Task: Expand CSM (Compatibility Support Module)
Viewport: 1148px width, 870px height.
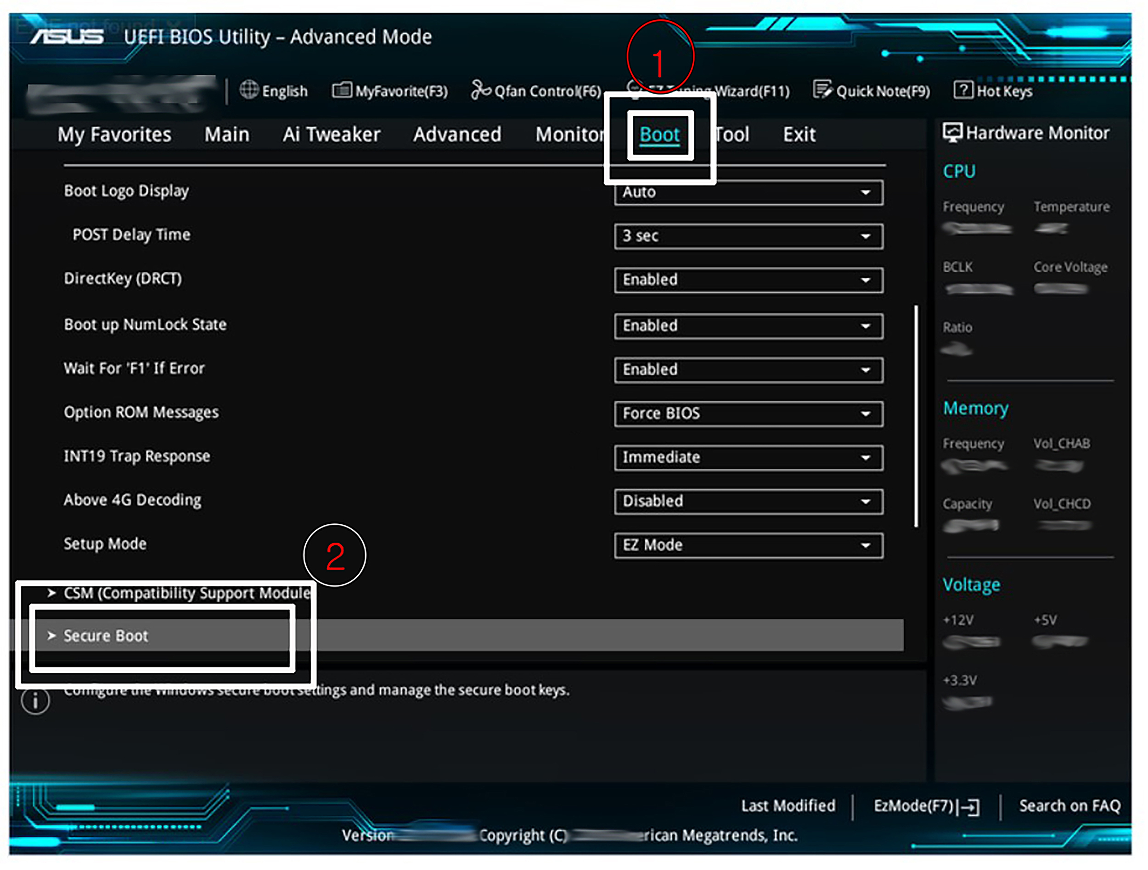Action: tap(179, 593)
